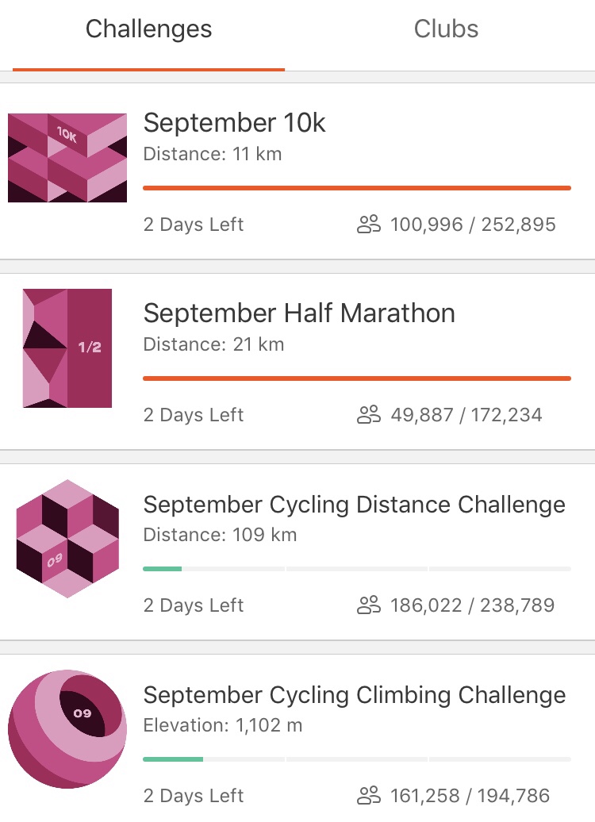Tap the Cycling Climbing green progress bar
This screenshot has height=822, width=595.
pyautogui.click(x=173, y=759)
